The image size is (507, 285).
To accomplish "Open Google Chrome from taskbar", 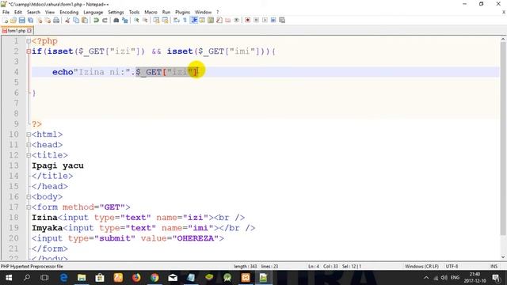I will [154, 278].
